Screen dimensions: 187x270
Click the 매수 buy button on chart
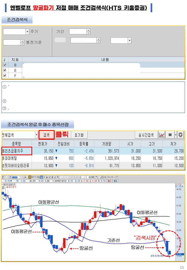point(109,181)
